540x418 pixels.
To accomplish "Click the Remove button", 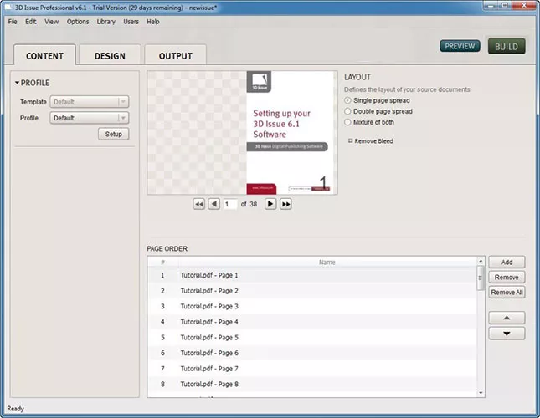I will pyautogui.click(x=507, y=277).
